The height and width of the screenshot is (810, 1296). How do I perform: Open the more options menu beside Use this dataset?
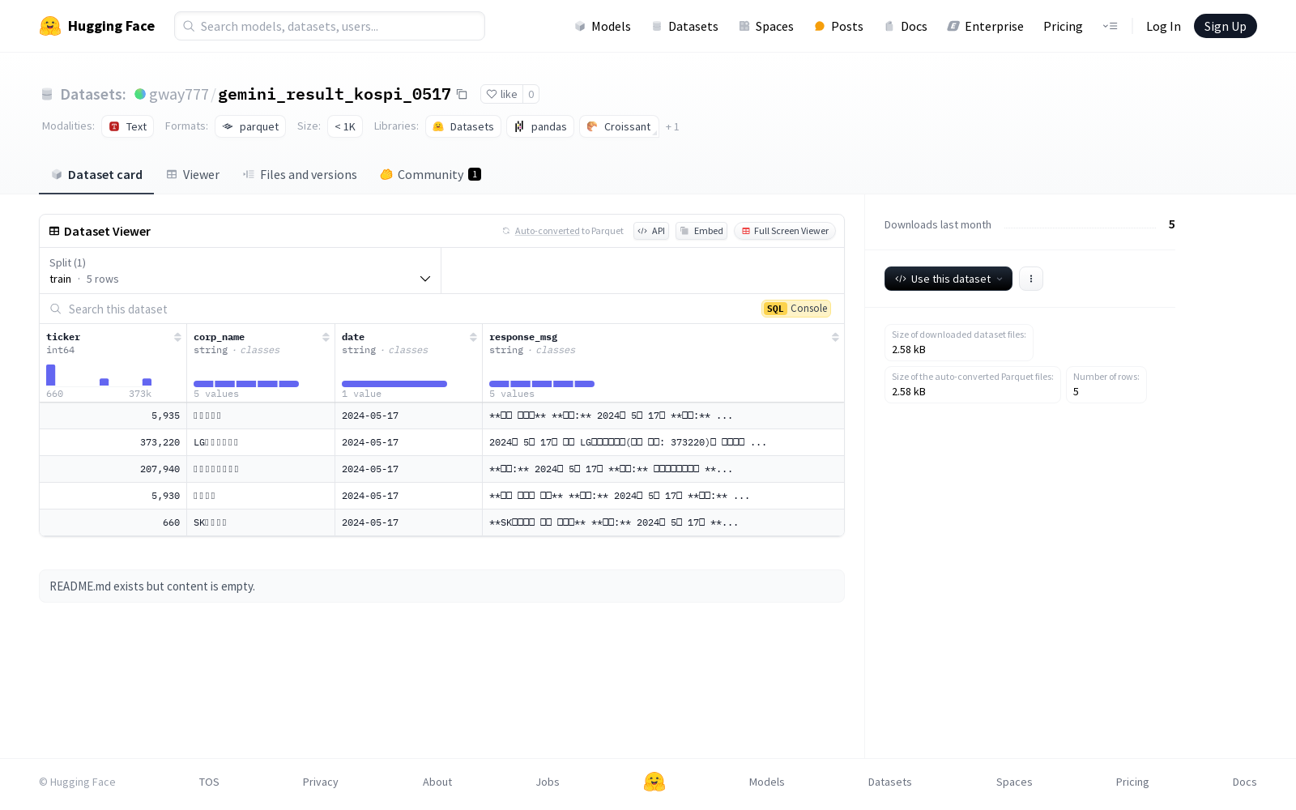coord(1031,279)
